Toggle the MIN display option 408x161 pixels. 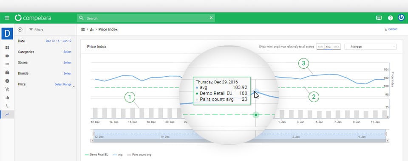(x=320, y=47)
